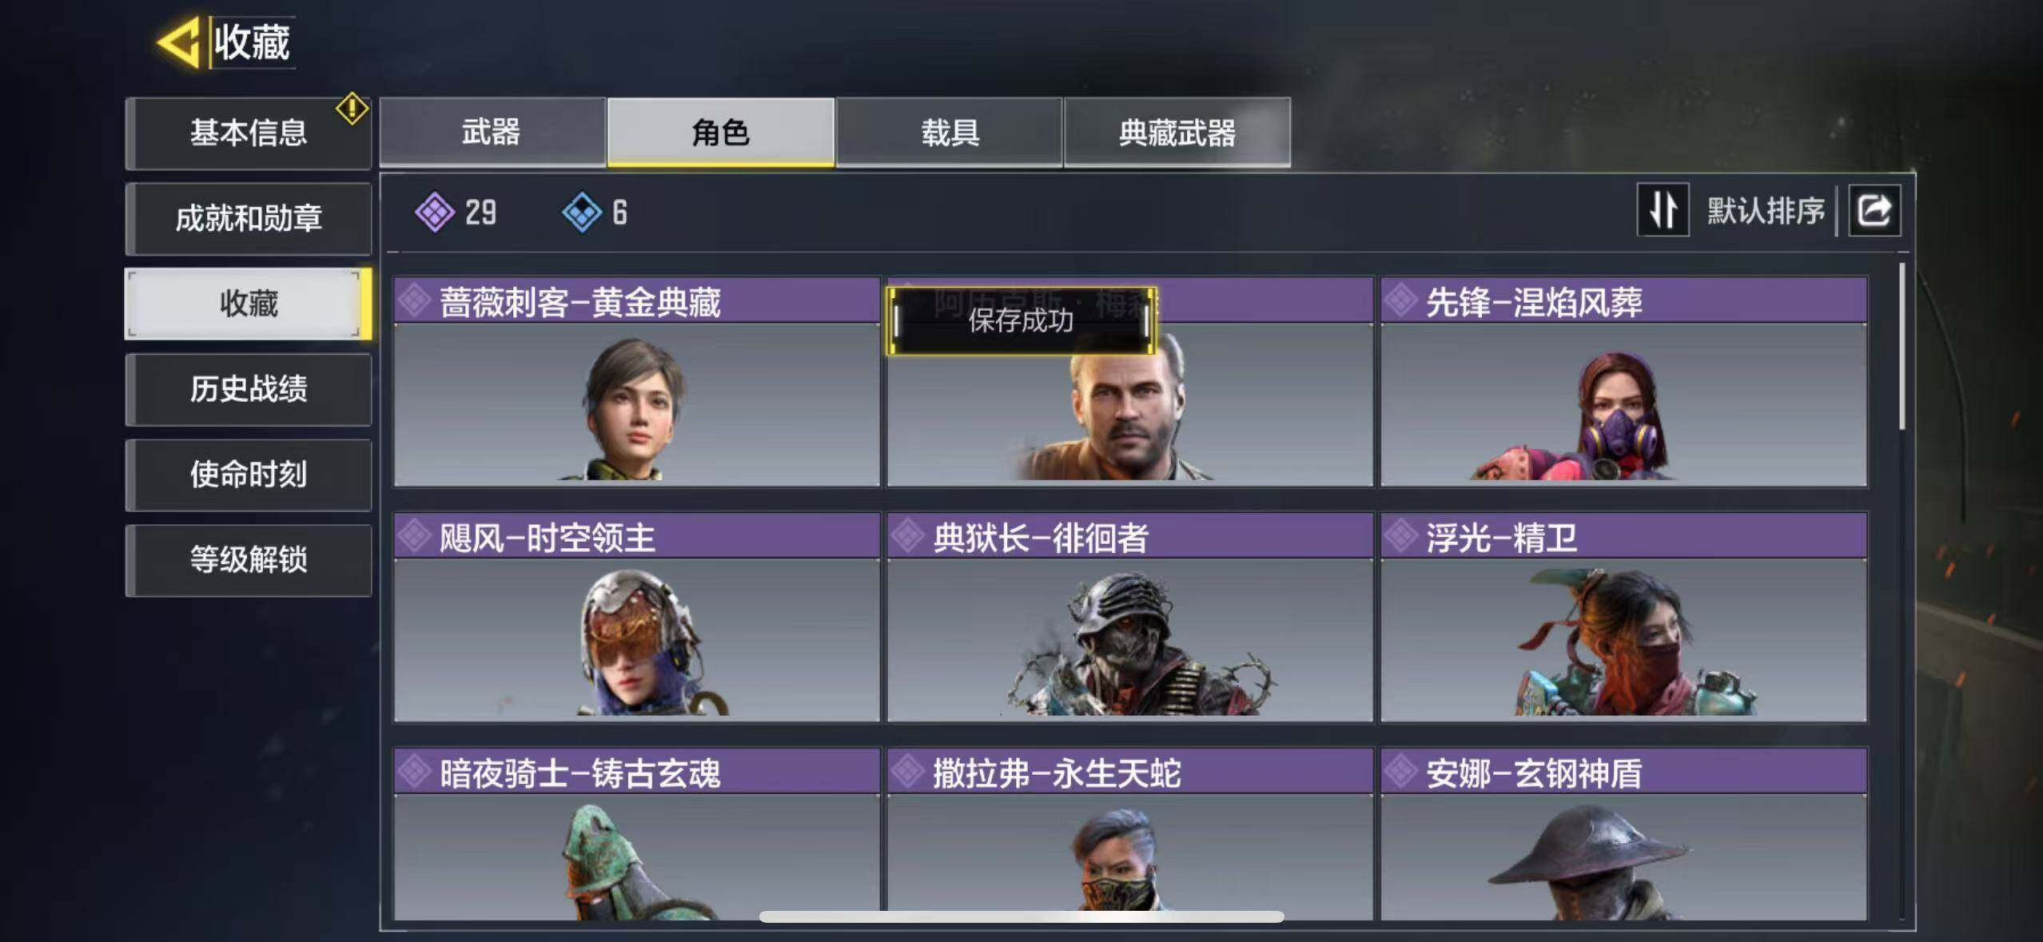Select 历史战绩 in sidebar
The height and width of the screenshot is (942, 2043).
point(249,389)
